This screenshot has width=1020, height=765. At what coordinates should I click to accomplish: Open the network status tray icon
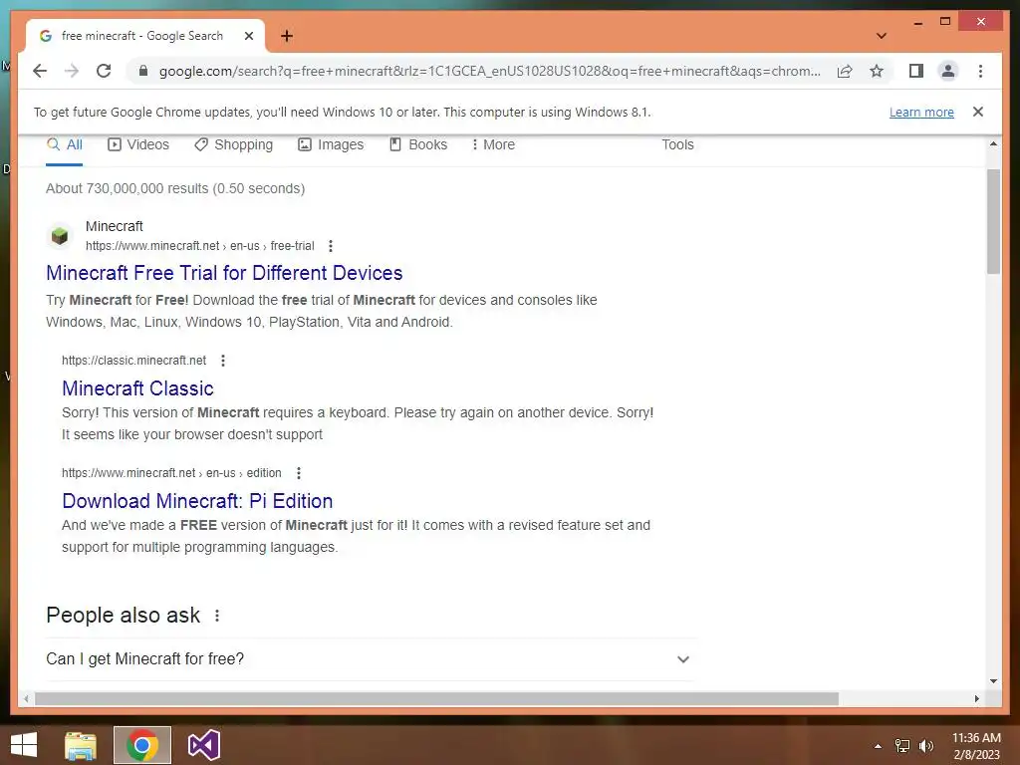coord(902,746)
